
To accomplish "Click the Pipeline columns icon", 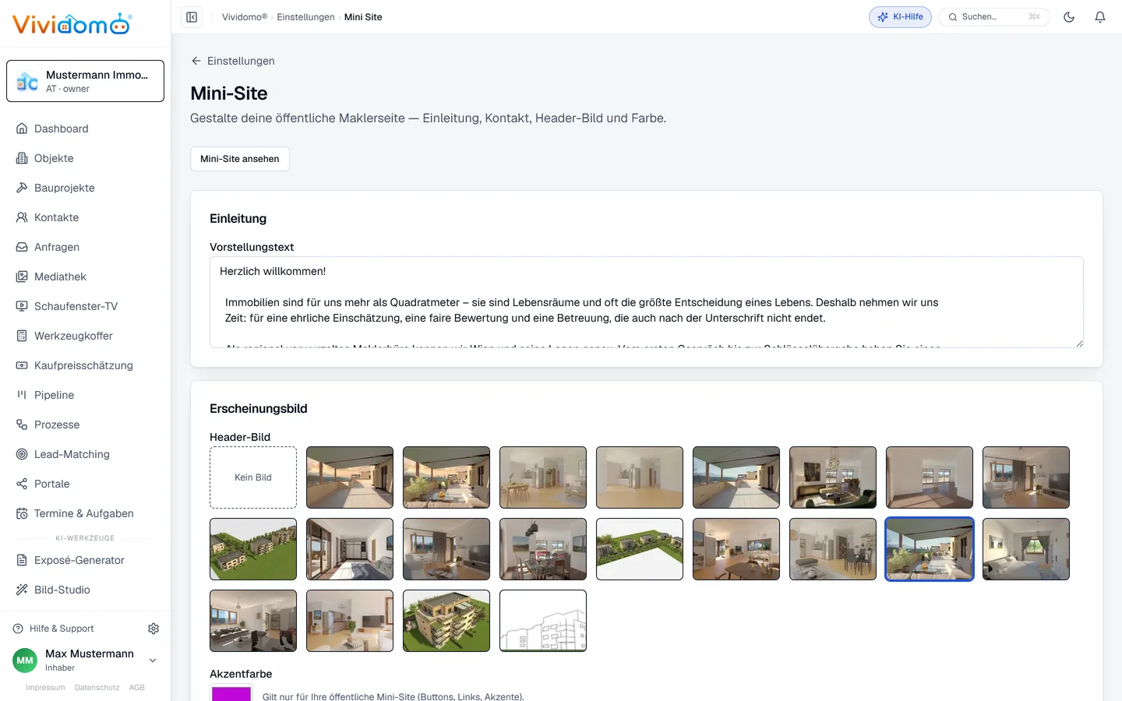I will click(x=22, y=395).
